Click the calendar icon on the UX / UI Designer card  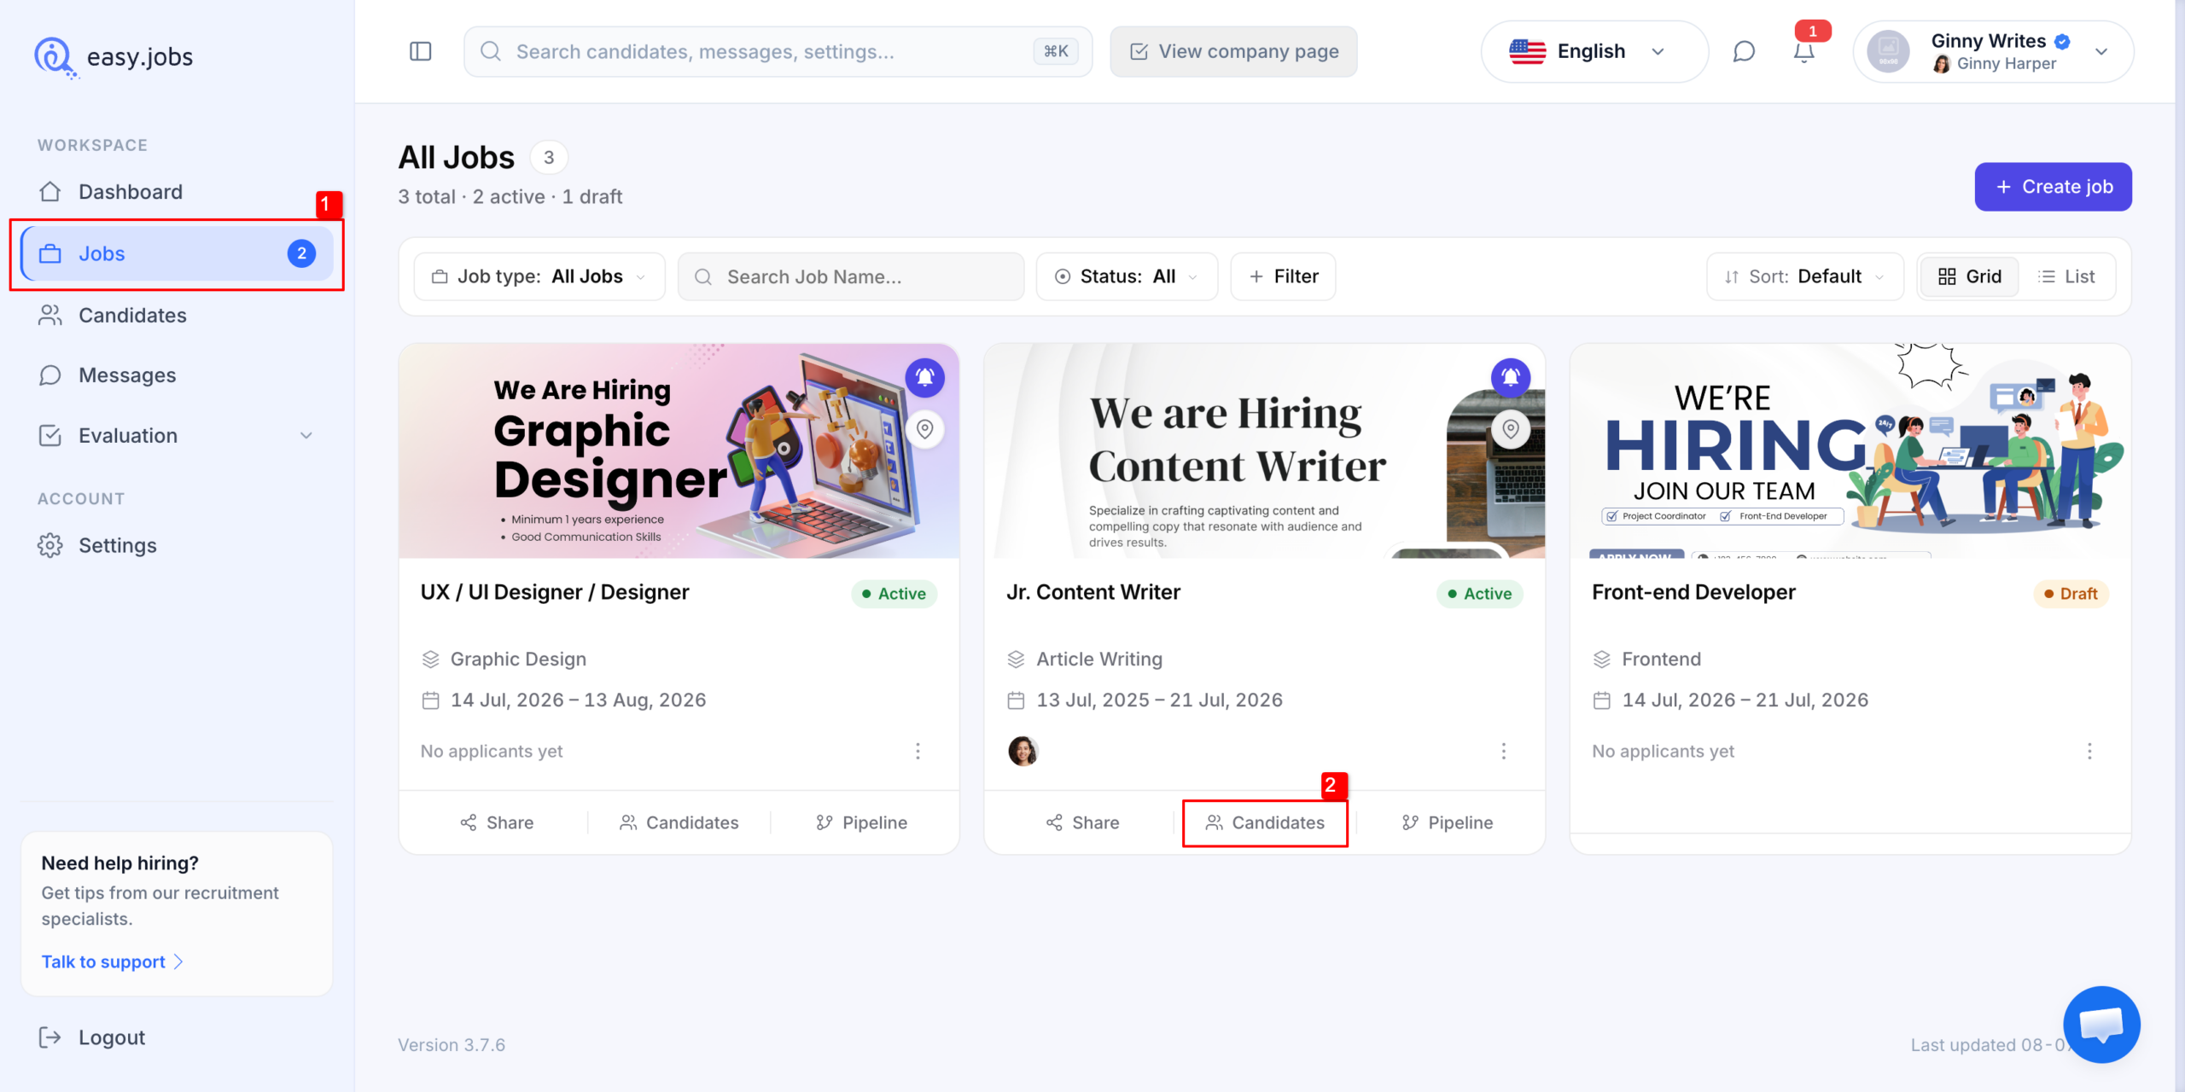click(x=430, y=700)
